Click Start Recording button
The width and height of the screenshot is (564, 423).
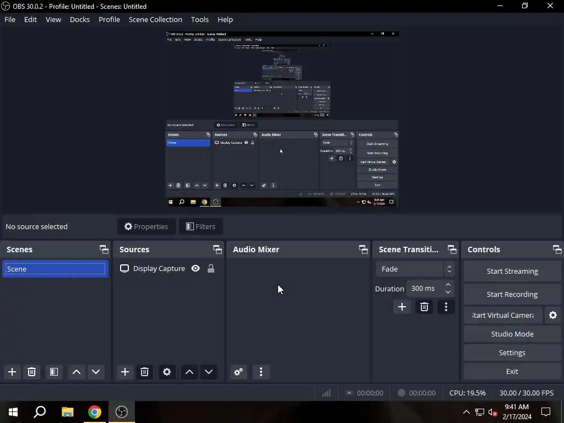(512, 294)
